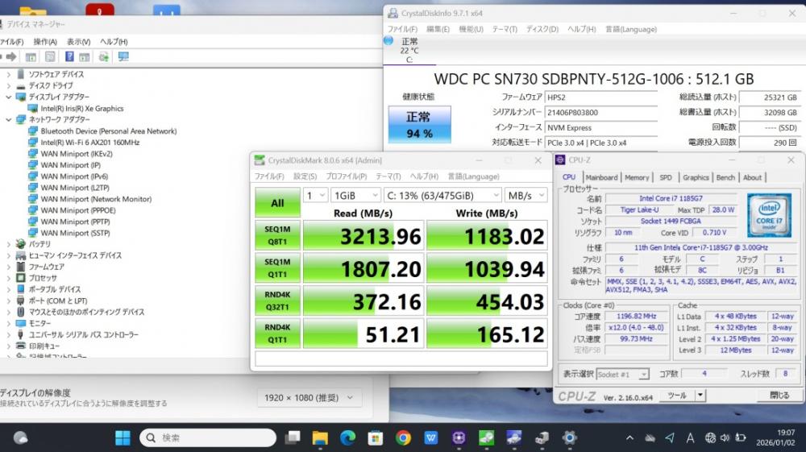Screen dimensions: 806x452
Task: Click the arrow beside ツール in CPU-Z
Action: (700, 395)
